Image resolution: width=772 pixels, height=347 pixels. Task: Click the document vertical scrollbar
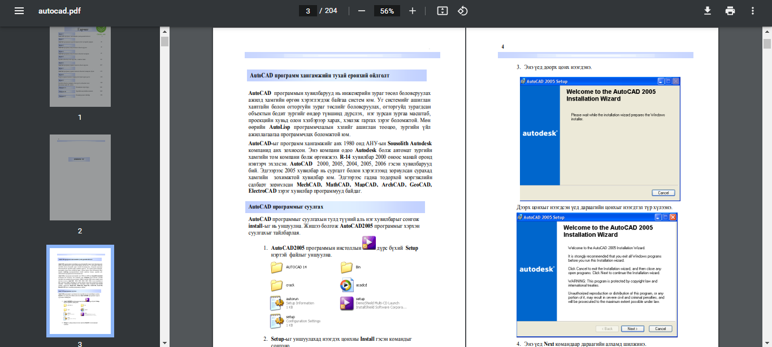[x=767, y=44]
